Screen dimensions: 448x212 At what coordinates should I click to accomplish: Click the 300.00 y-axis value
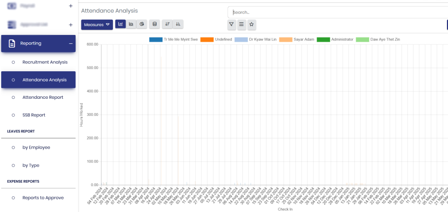point(92,115)
